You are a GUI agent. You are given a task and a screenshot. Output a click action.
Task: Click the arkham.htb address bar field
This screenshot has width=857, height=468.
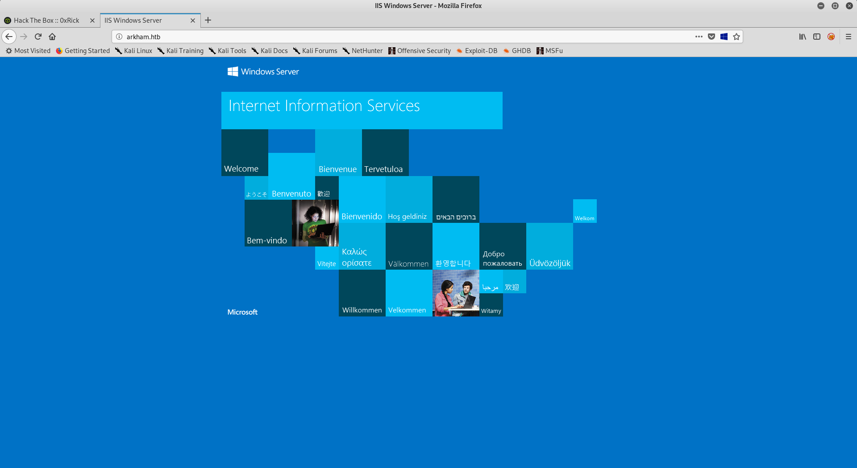tap(402, 37)
